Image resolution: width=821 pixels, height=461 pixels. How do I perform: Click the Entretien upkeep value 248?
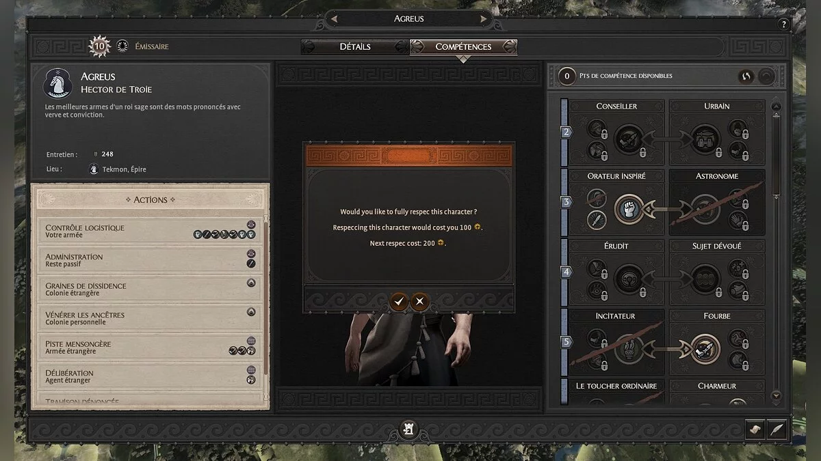[x=107, y=154]
